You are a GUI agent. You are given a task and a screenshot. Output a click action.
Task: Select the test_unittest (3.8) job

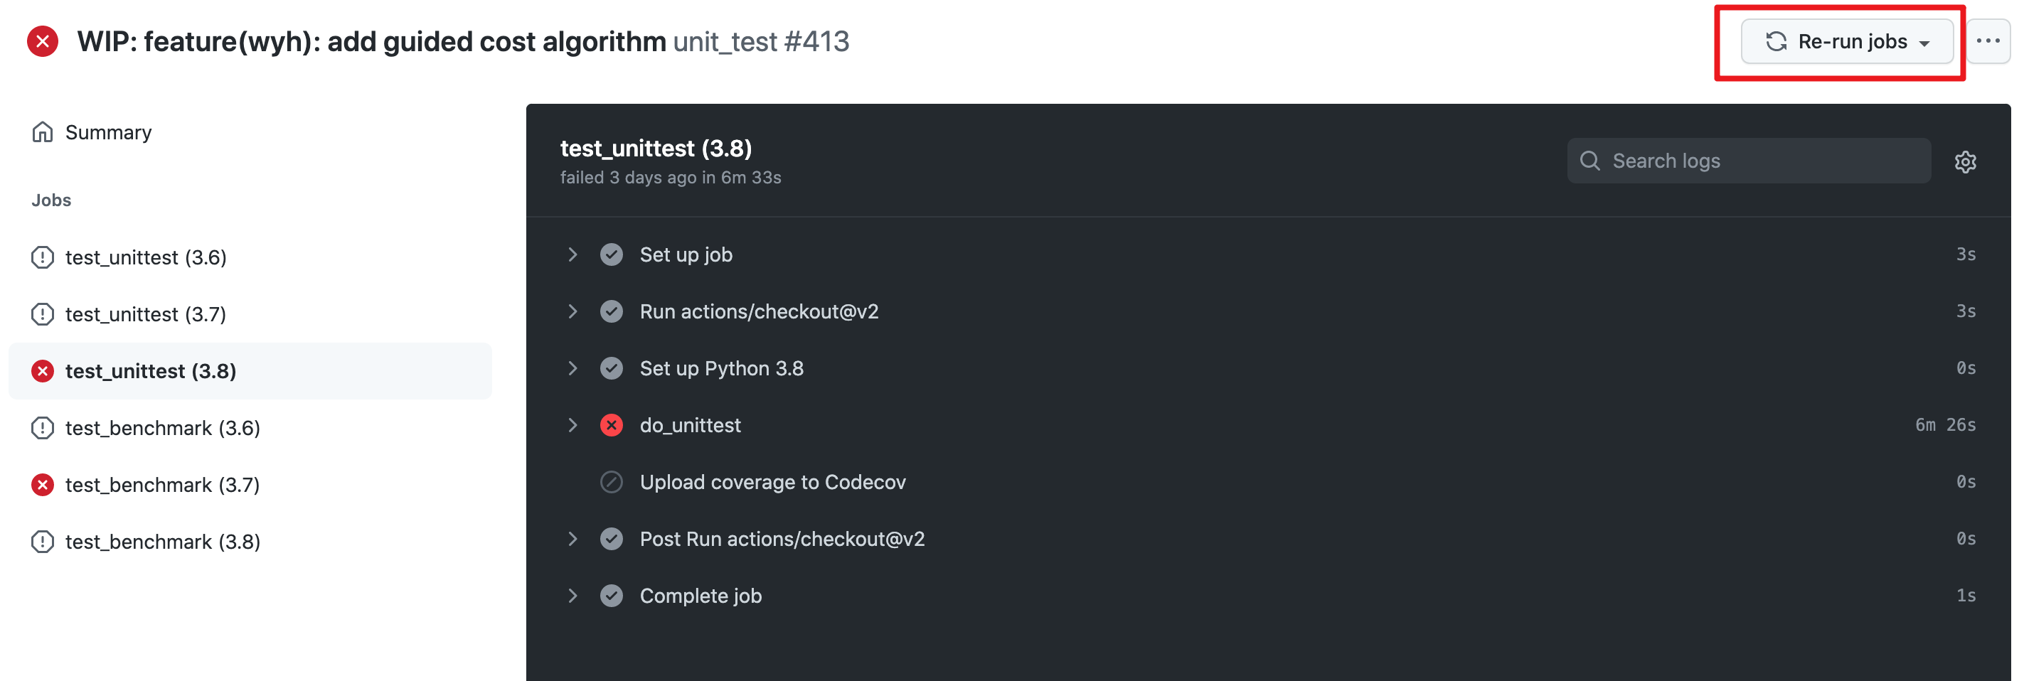[x=151, y=371]
